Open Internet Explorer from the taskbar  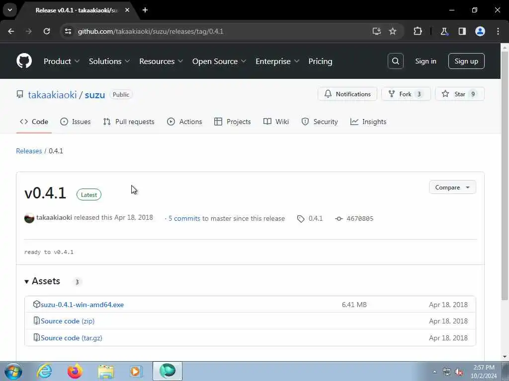click(44, 371)
